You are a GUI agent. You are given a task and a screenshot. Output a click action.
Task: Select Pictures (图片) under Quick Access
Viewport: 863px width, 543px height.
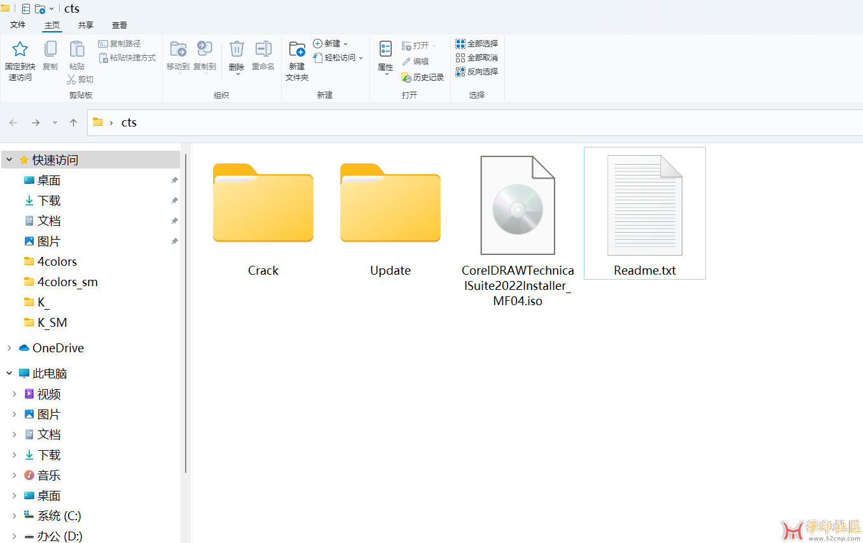pyautogui.click(x=49, y=242)
